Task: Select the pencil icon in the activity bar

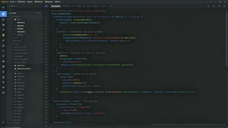Action: (x=3, y=40)
